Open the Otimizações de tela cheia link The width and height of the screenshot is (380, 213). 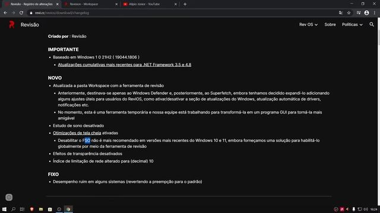pyautogui.click(x=77, y=133)
